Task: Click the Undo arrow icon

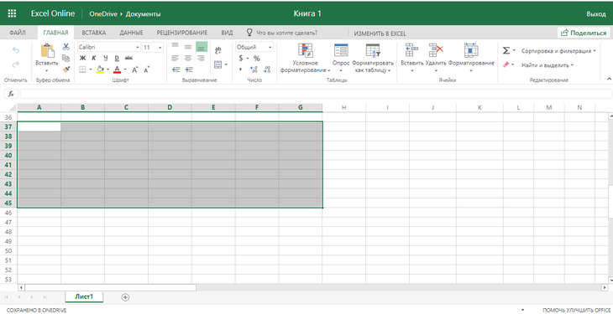Action: (16, 50)
